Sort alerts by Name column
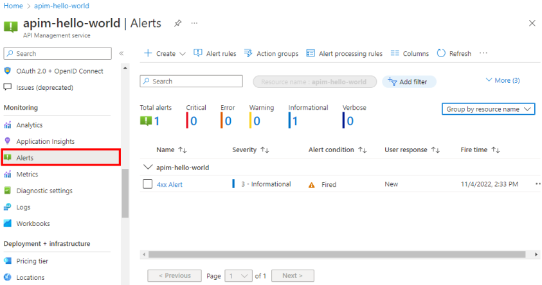 point(172,150)
